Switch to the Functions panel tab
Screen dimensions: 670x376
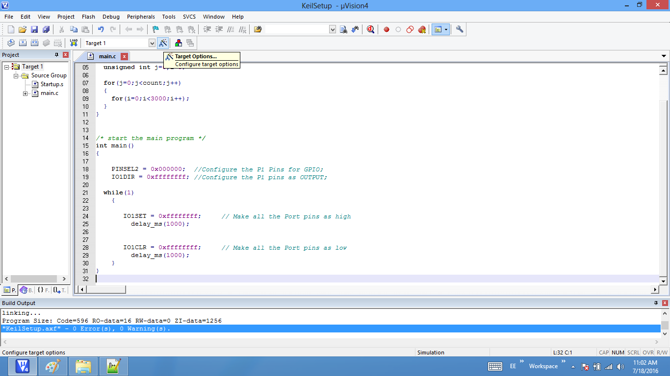[x=43, y=290]
